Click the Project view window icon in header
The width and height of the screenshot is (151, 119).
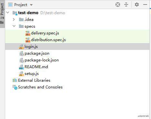pos(10,5)
